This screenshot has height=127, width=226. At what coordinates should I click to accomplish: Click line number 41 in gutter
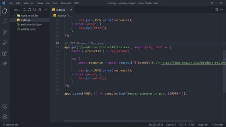pos(57,93)
